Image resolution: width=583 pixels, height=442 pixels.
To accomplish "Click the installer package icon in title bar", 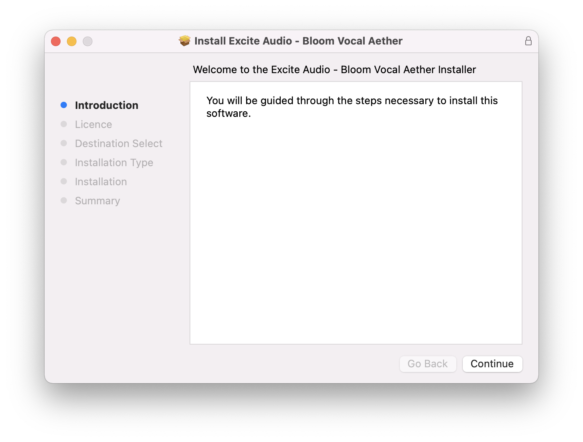I will (184, 41).
